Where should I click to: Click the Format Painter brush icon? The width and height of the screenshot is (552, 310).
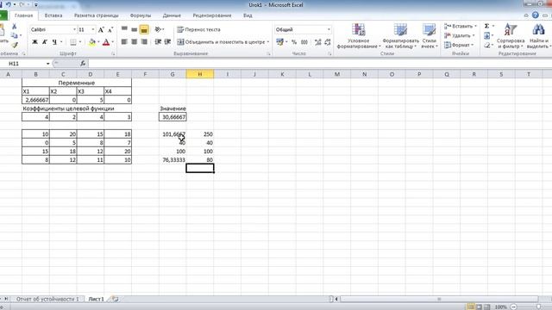tap(14, 45)
